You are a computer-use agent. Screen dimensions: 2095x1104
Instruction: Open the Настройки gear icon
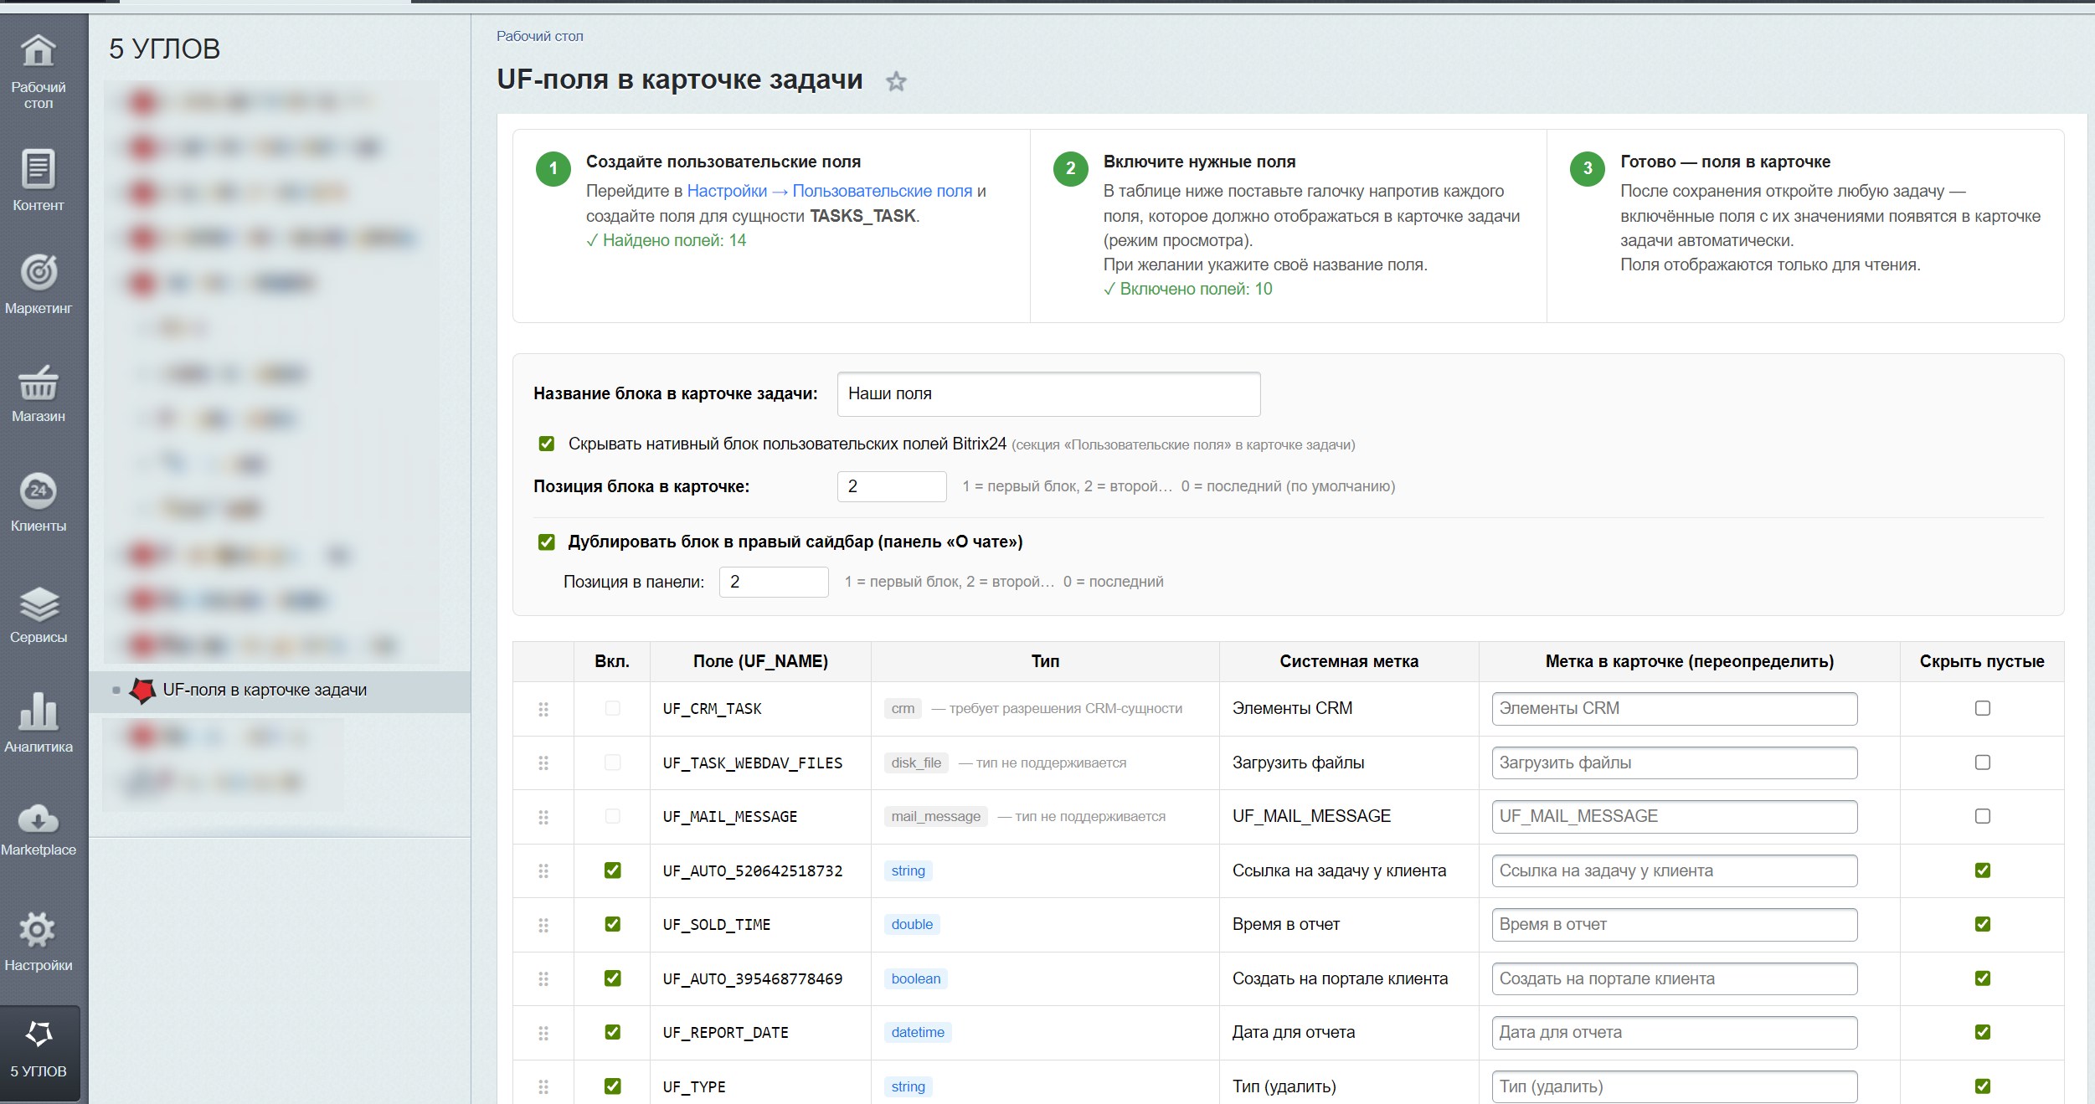click(x=39, y=929)
